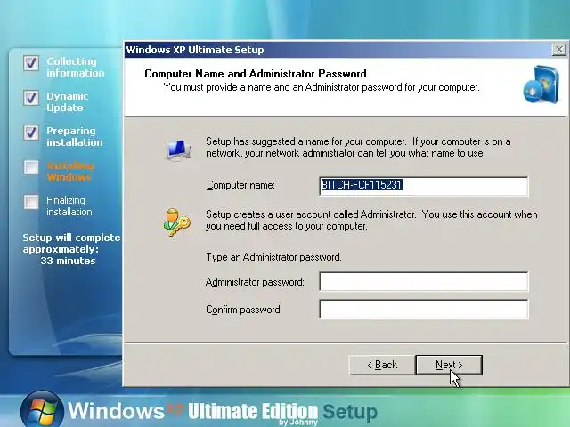Click the orange 'Installing Windows' step text

pyautogui.click(x=70, y=172)
